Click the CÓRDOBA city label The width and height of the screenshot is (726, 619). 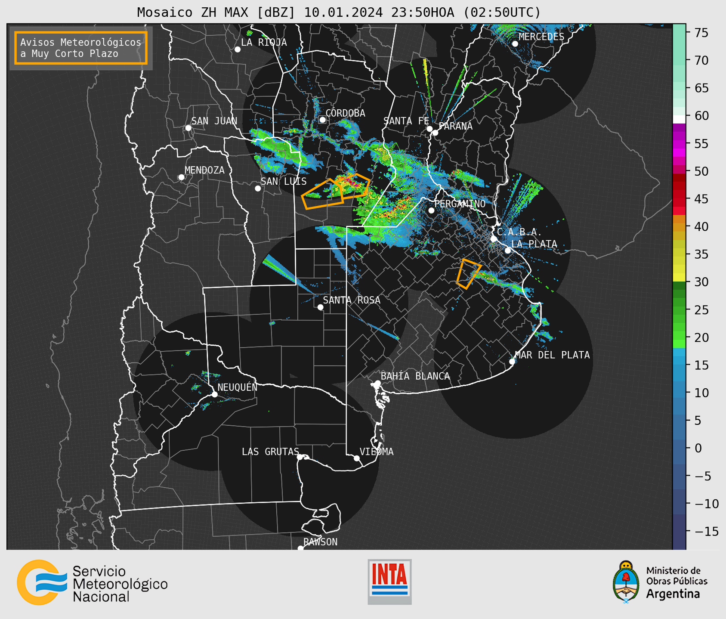point(345,113)
